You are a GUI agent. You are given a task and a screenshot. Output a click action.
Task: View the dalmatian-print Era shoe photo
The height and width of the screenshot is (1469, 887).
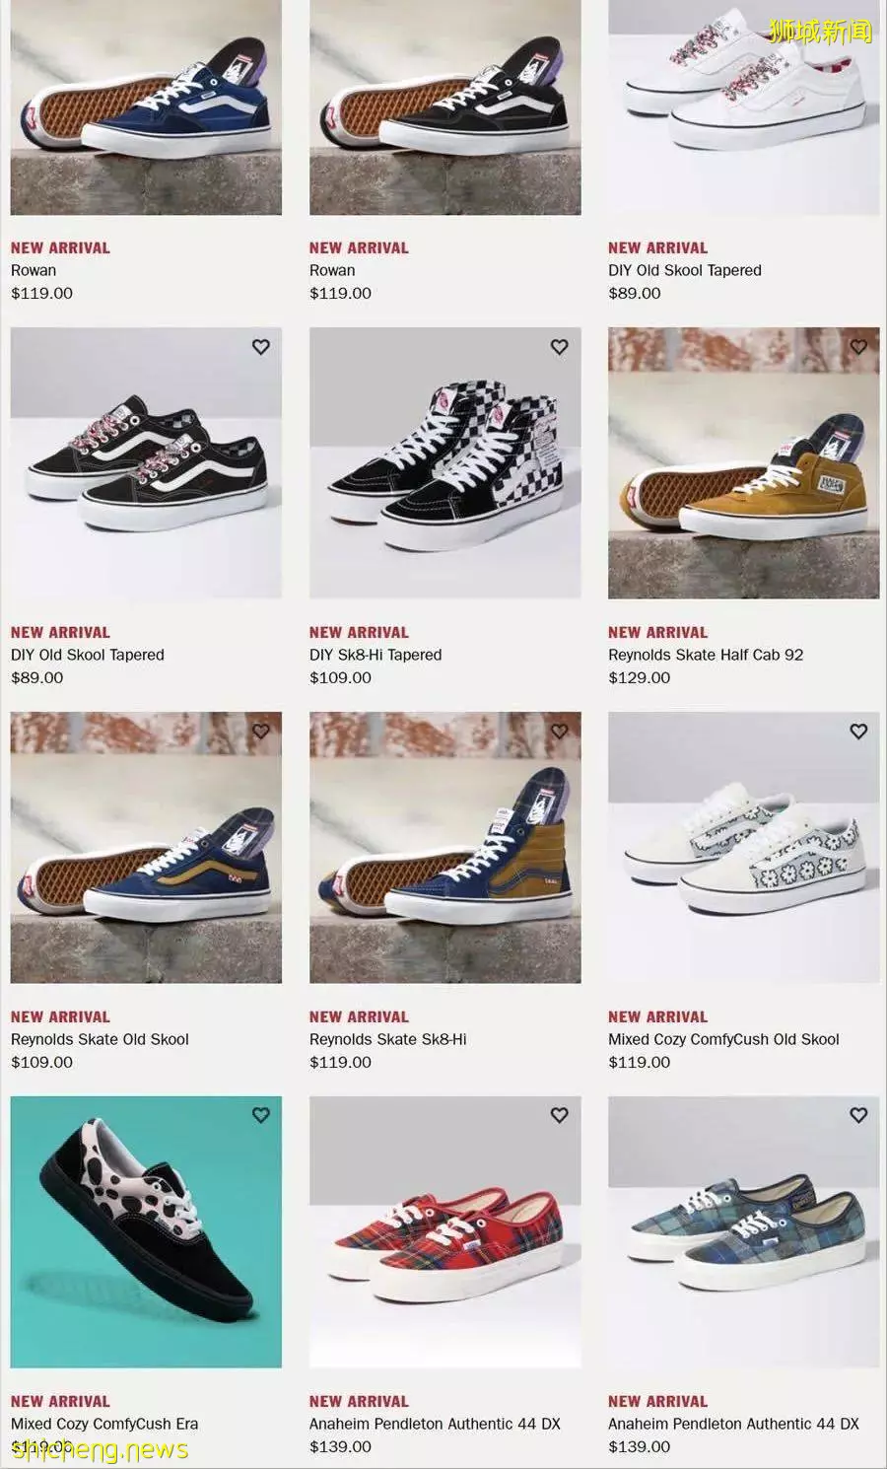[146, 1231]
